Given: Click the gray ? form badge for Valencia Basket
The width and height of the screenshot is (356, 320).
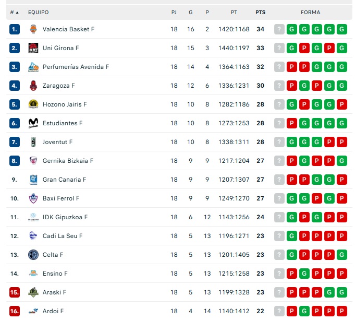Looking at the screenshot, I should [x=279, y=29].
